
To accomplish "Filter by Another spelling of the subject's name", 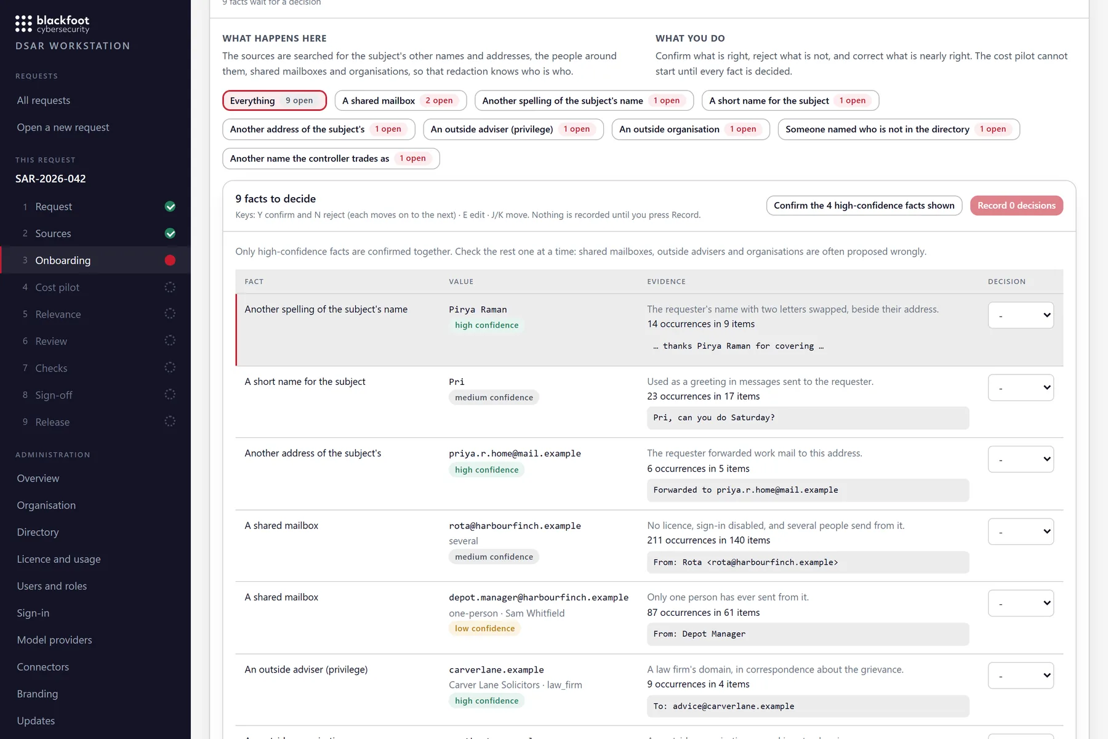I will click(584, 100).
